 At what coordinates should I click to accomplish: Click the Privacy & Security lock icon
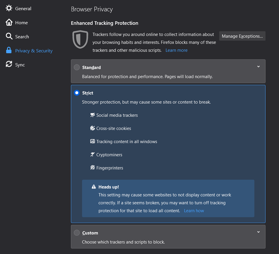(9, 50)
